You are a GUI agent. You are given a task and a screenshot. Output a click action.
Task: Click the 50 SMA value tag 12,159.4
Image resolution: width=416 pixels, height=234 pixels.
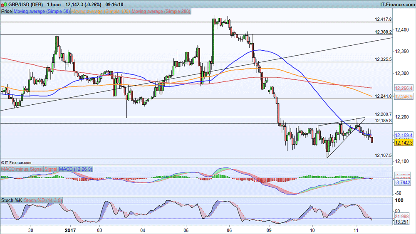[x=404, y=135]
